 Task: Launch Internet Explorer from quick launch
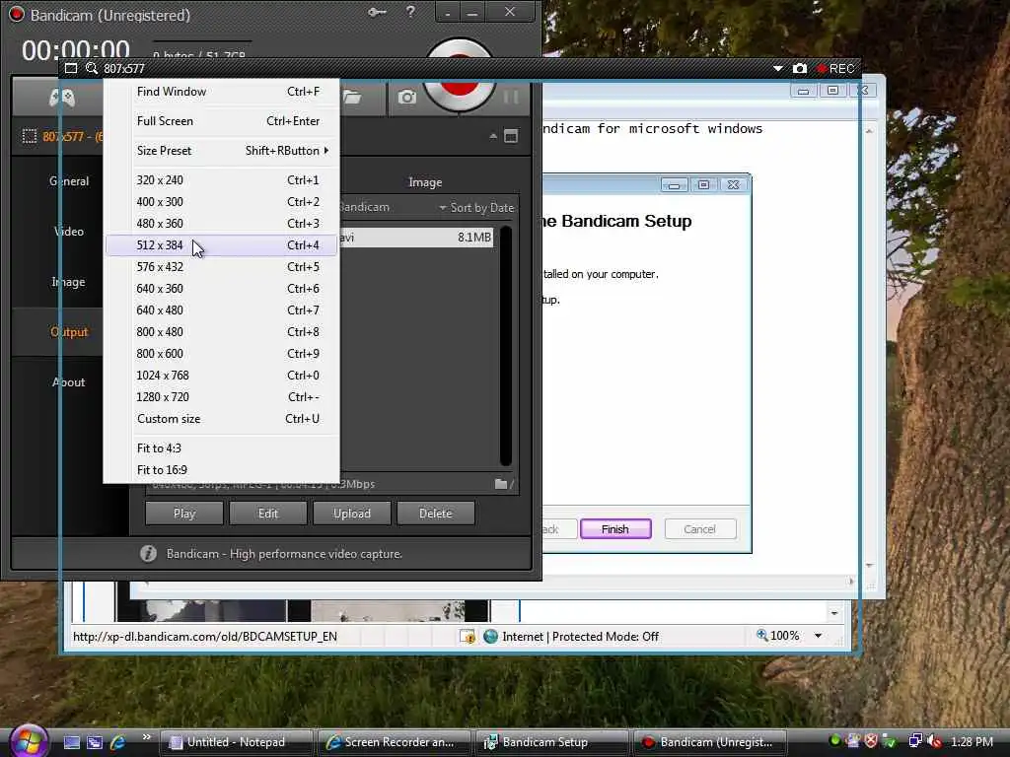tap(117, 742)
